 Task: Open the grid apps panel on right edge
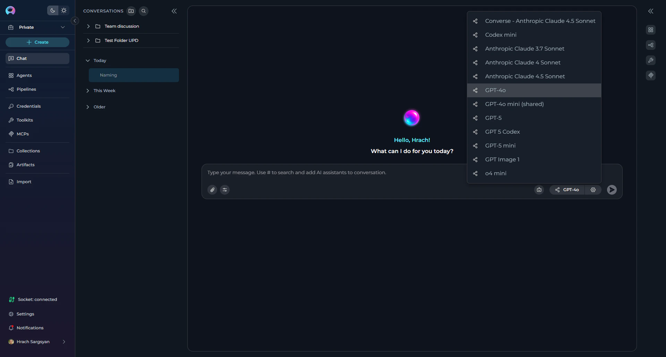(x=651, y=30)
